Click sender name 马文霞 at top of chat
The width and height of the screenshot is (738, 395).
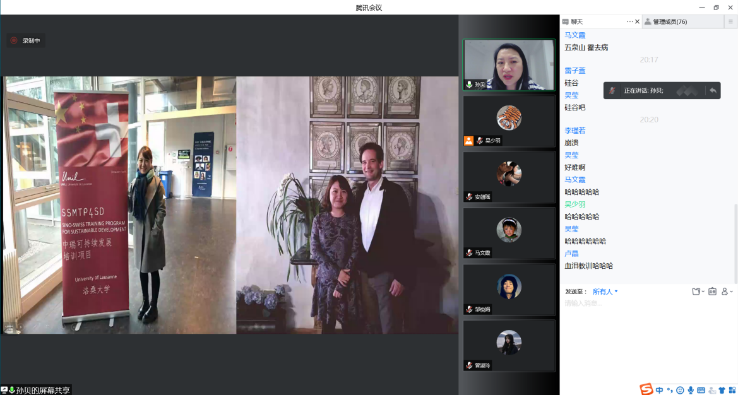tap(574, 35)
